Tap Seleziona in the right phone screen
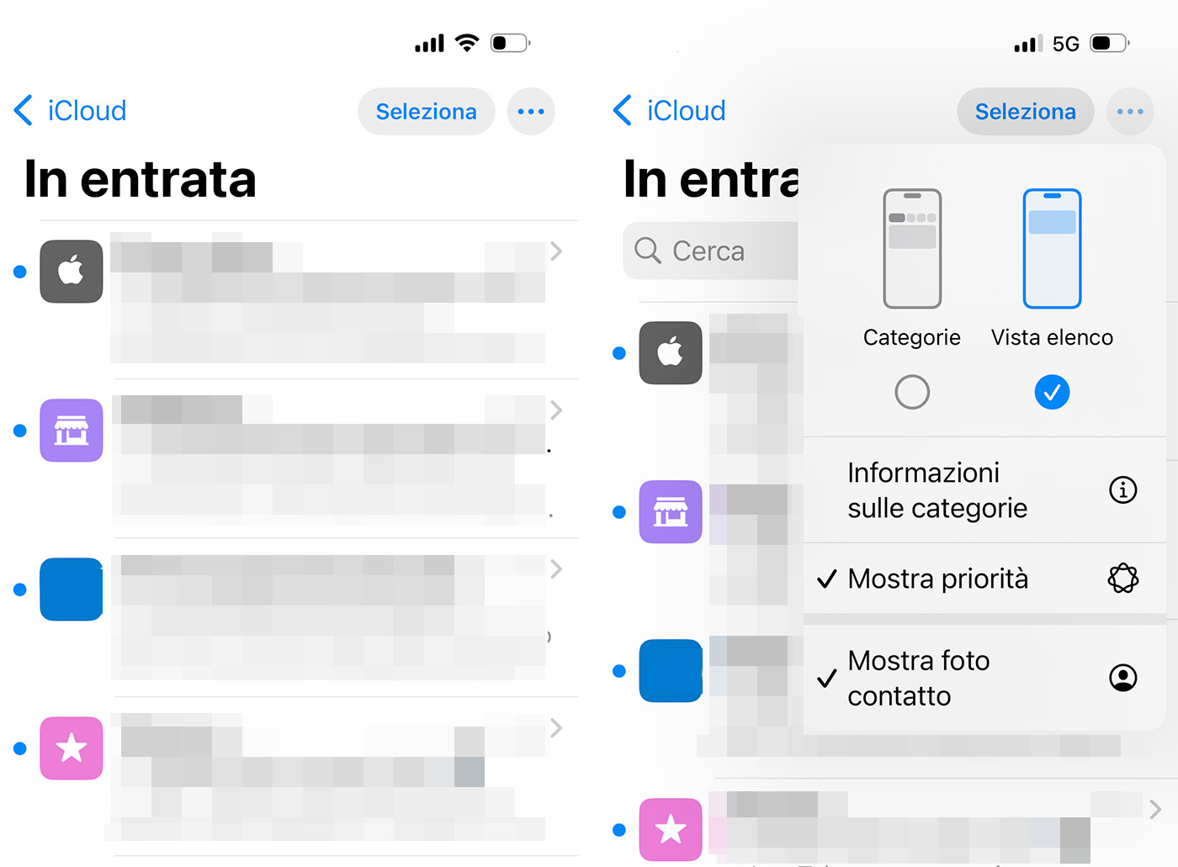This screenshot has height=867, width=1178. 1026,111
